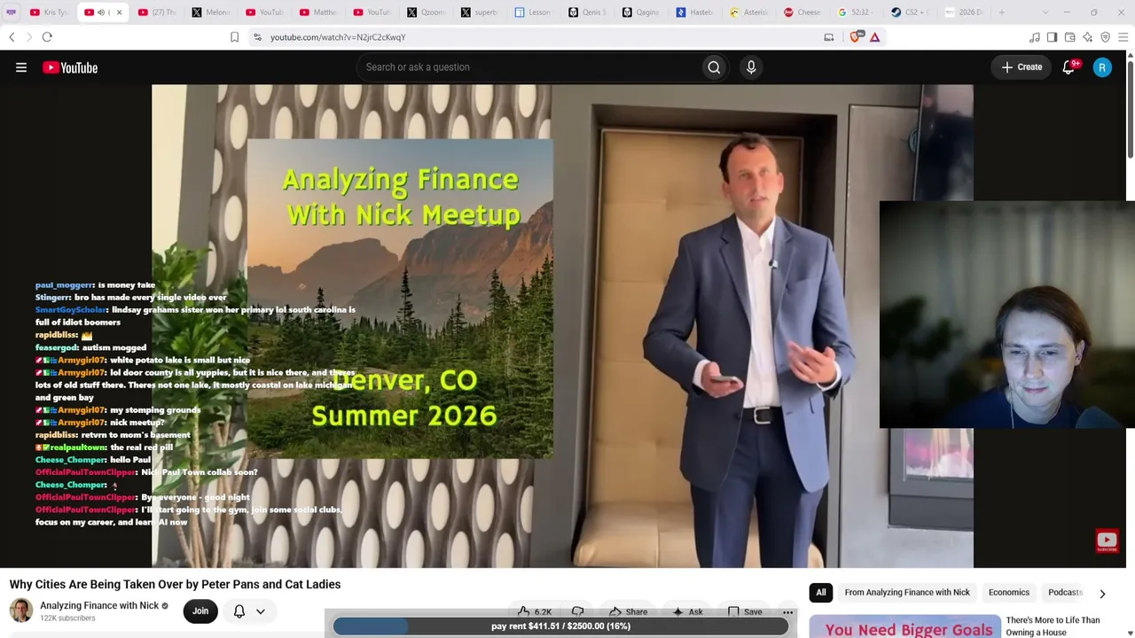Switch to the Qagina tab
Image resolution: width=1135 pixels, height=638 pixels.
[x=641, y=12]
